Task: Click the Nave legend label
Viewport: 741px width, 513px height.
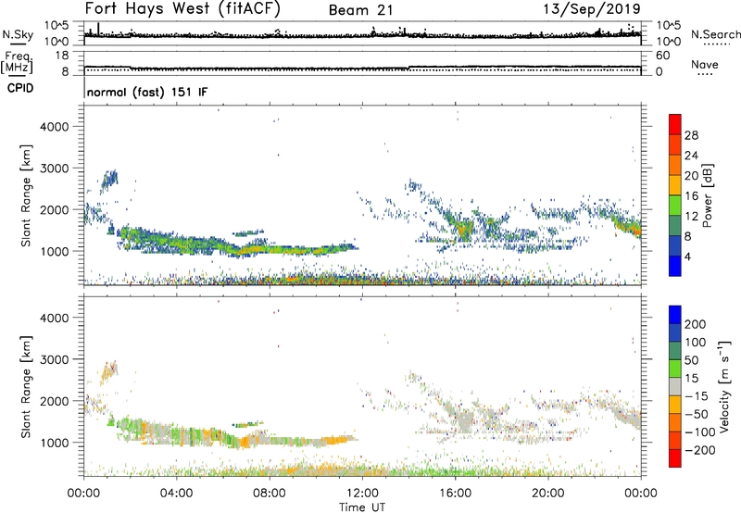Action: tap(704, 64)
